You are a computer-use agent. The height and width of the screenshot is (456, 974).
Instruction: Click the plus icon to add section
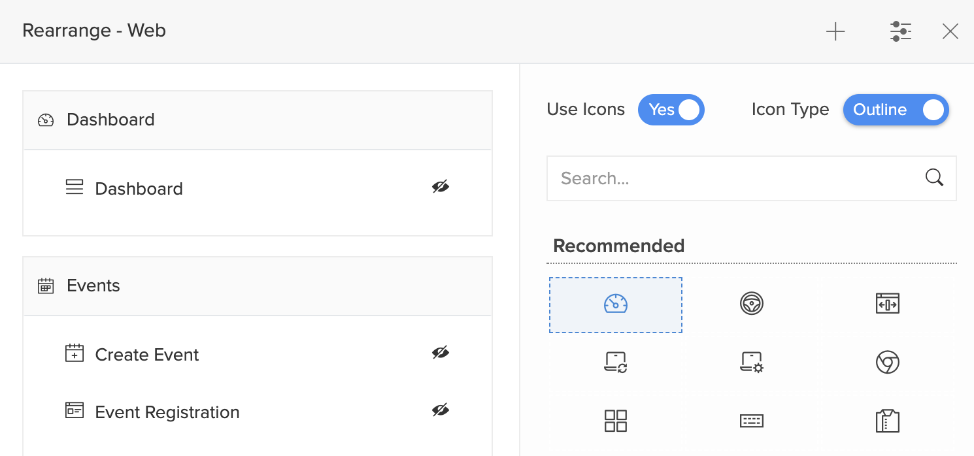(x=835, y=31)
